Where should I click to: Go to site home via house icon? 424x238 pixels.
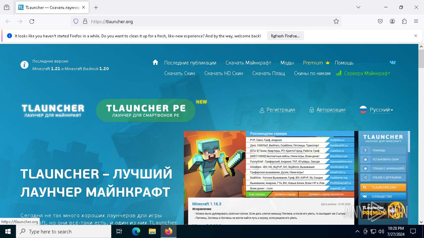coord(155,62)
